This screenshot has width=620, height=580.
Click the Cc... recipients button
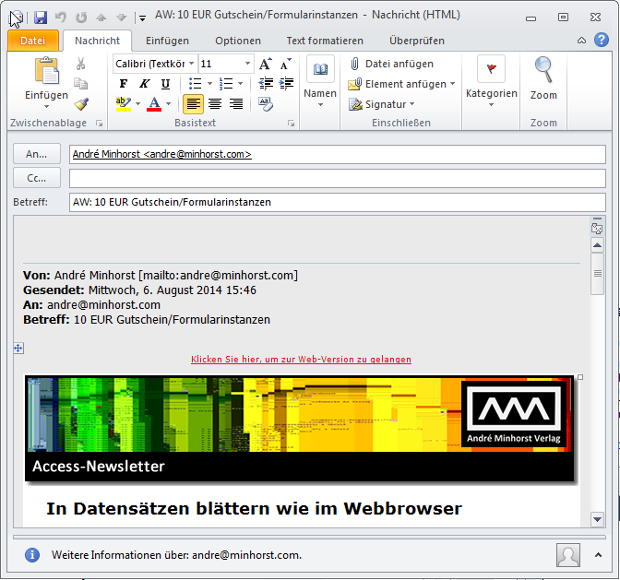(x=36, y=178)
